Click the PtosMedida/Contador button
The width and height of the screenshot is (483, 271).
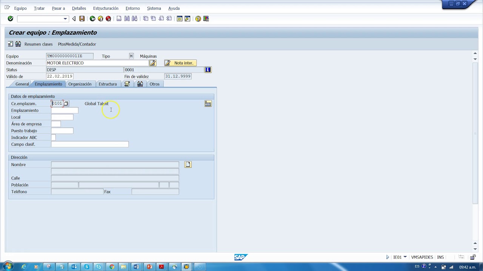pos(77,44)
